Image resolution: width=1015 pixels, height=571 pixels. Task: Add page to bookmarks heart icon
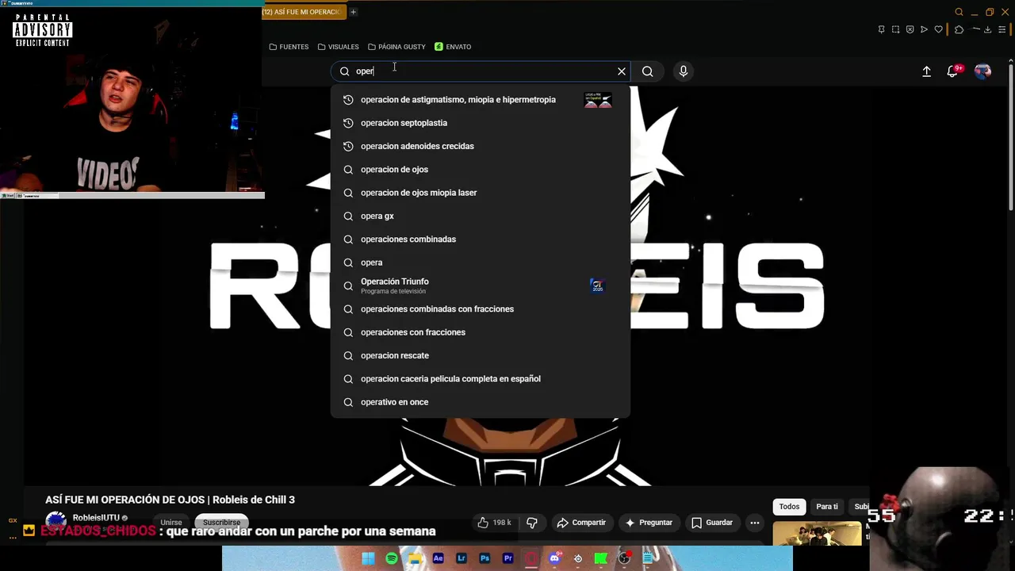939,29
